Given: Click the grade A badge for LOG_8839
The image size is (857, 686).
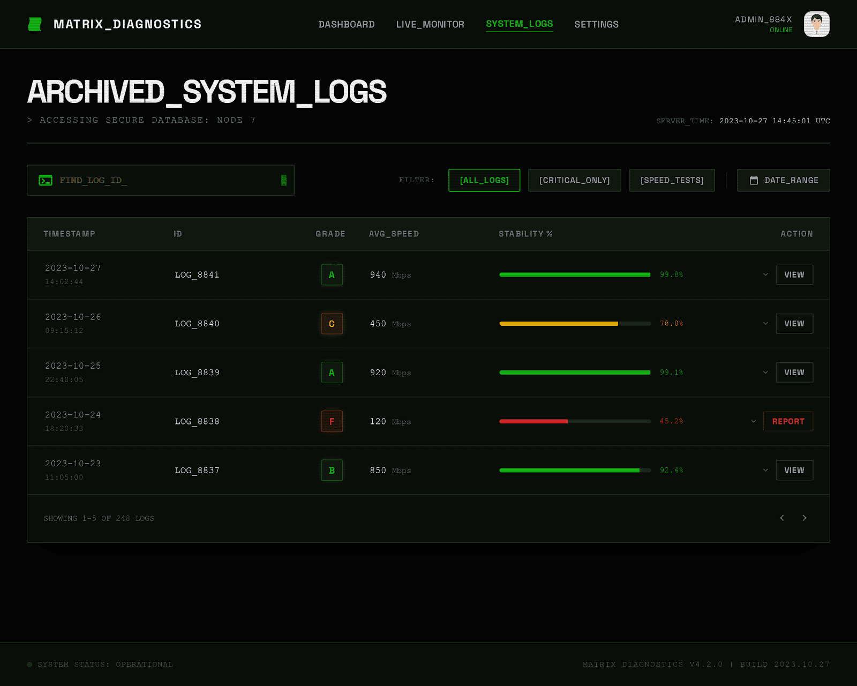Looking at the screenshot, I should click(x=332, y=372).
